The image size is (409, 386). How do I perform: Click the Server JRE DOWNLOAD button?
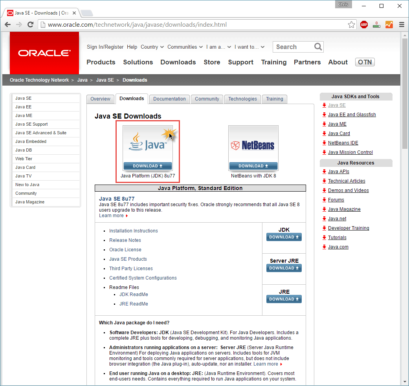click(284, 268)
